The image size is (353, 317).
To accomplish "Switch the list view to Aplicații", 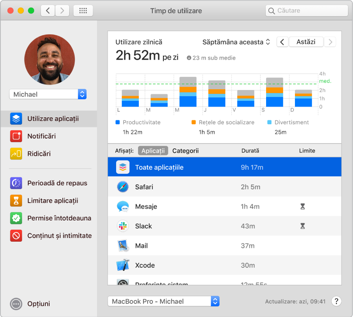I will (153, 151).
